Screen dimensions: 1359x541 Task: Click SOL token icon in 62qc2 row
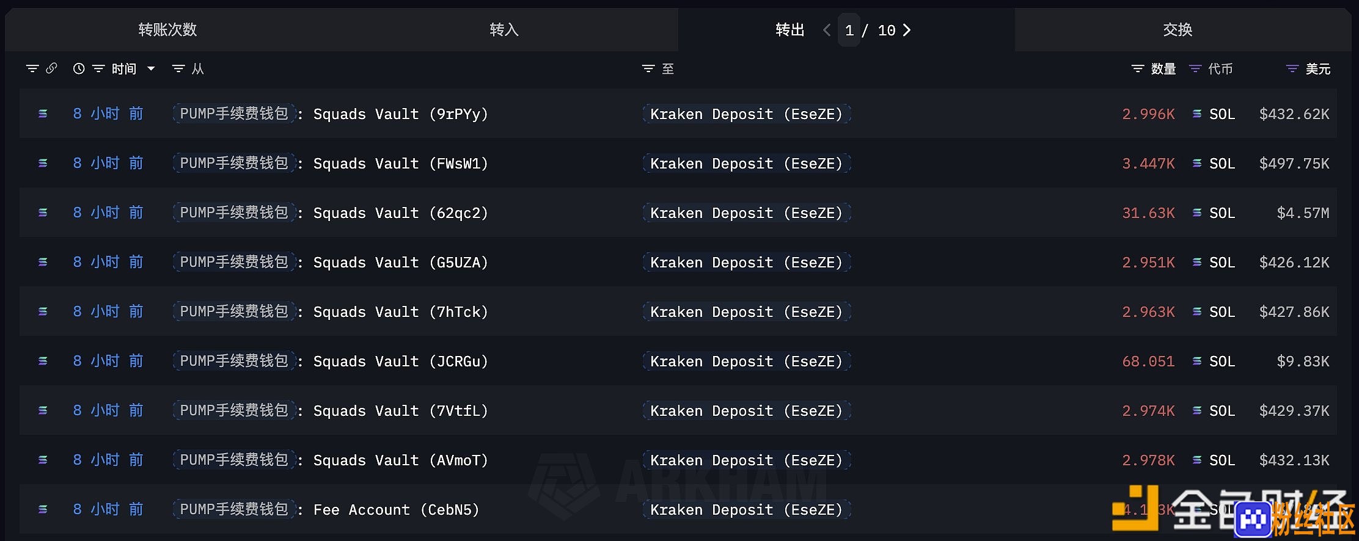pyautogui.click(x=1197, y=212)
